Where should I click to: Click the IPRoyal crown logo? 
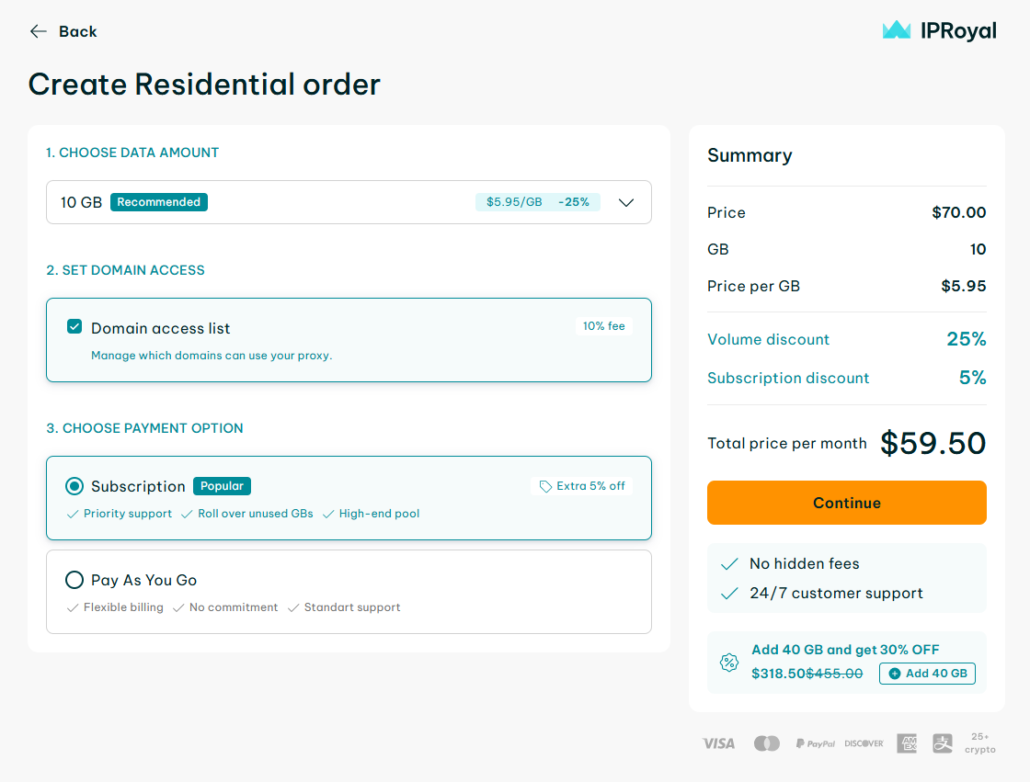click(896, 31)
